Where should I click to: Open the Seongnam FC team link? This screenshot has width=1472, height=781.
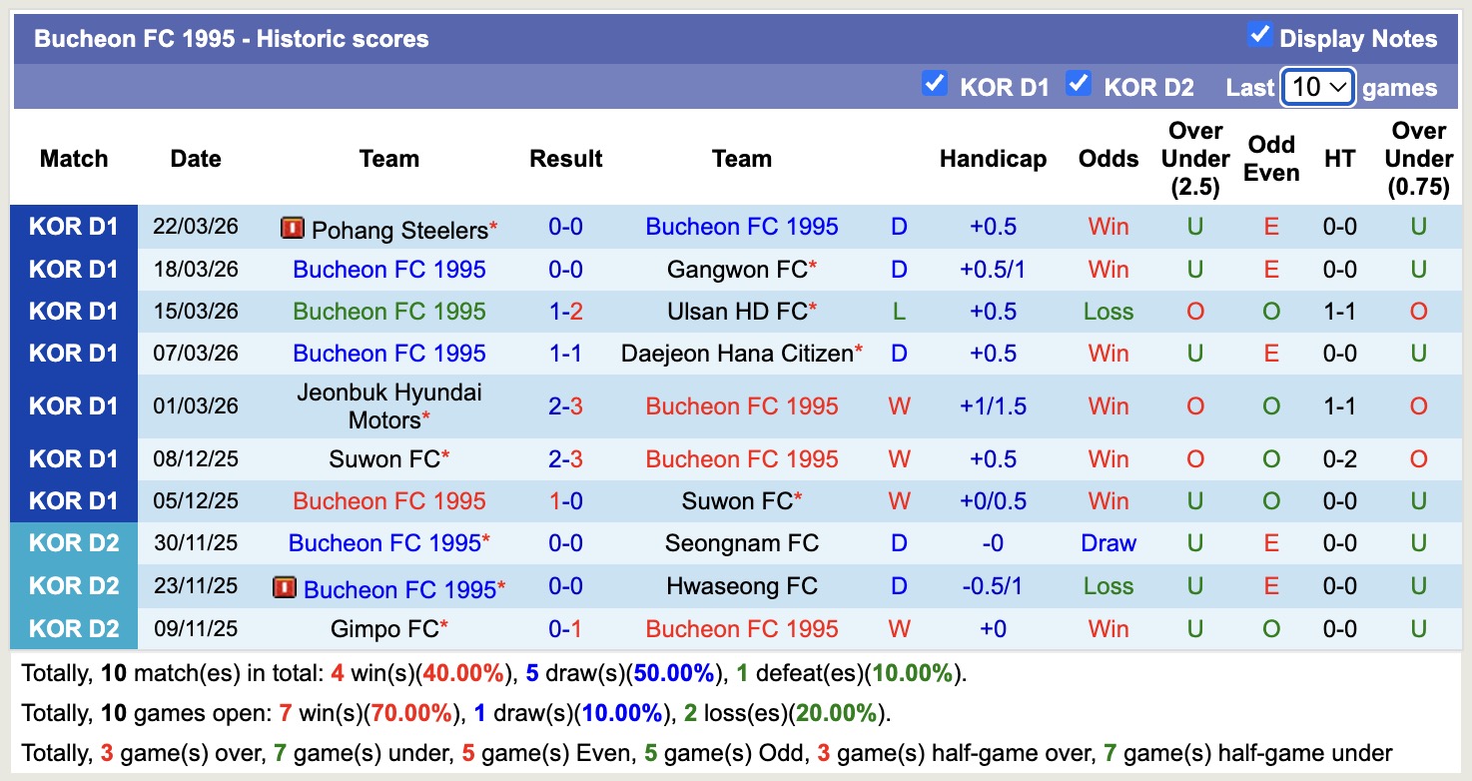click(x=741, y=543)
